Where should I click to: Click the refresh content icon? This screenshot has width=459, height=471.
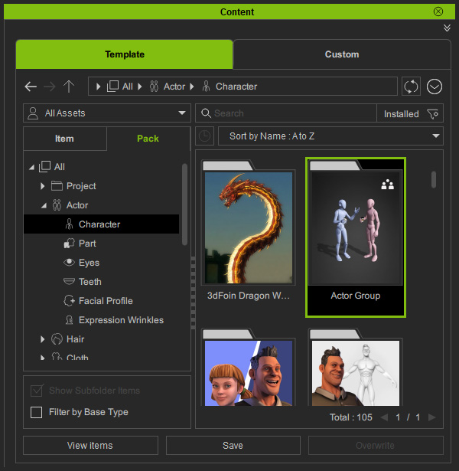412,87
